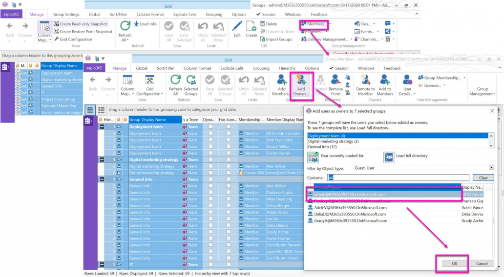Screen dimensions: 504x277
Task: Open Column Format tab in Groups window
Action: pyautogui.click(x=150, y=15)
